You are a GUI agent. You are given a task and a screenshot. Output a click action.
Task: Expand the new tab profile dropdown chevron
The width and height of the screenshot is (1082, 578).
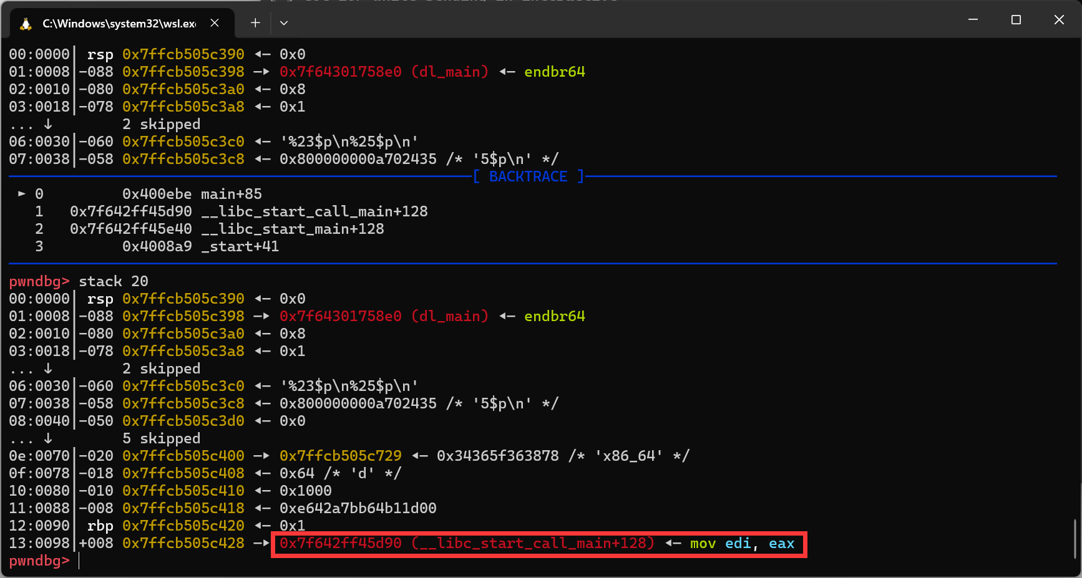pos(284,23)
